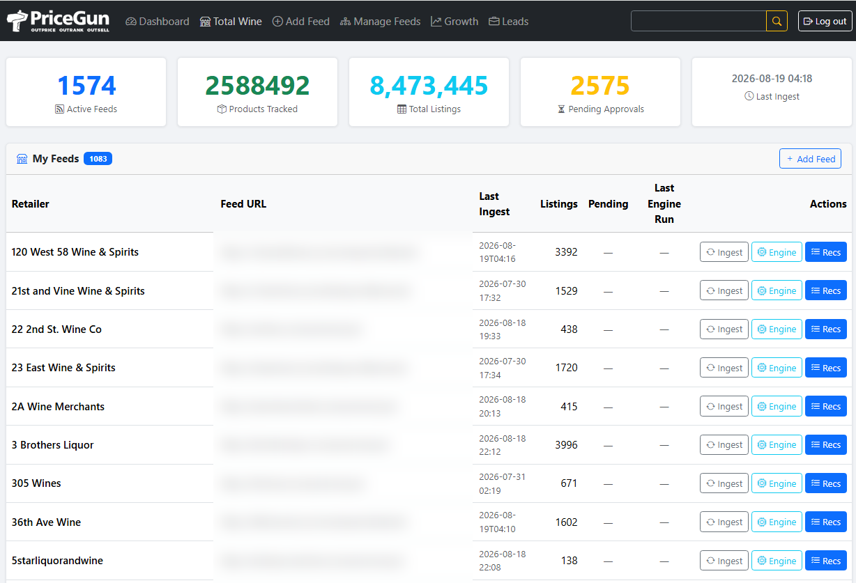Image resolution: width=856 pixels, height=583 pixels.
Task: Open Recs for 3 Brothers Liquor
Action: [x=826, y=444]
